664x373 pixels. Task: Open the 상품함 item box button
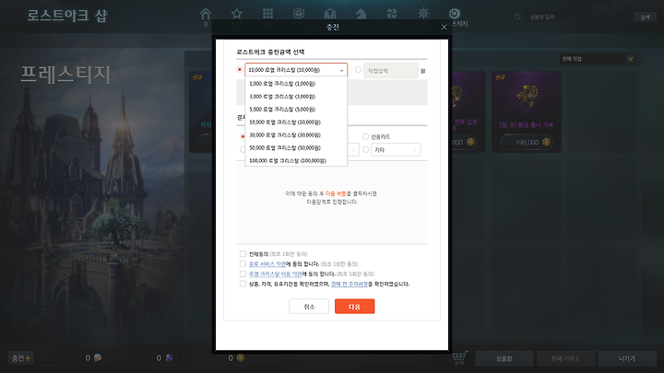(x=504, y=358)
